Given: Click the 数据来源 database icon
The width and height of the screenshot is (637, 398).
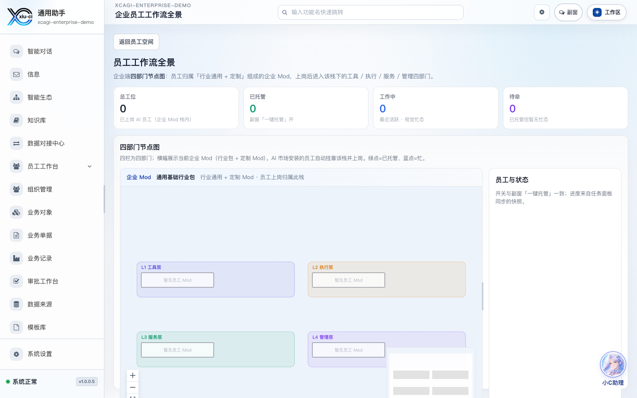Looking at the screenshot, I should pos(16,304).
